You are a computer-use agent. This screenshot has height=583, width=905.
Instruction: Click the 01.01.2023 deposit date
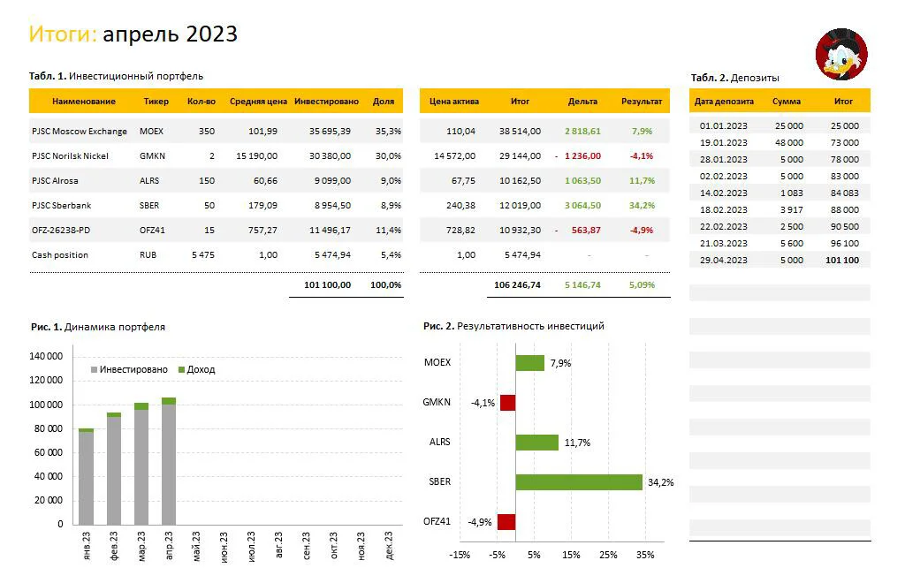[723, 125]
